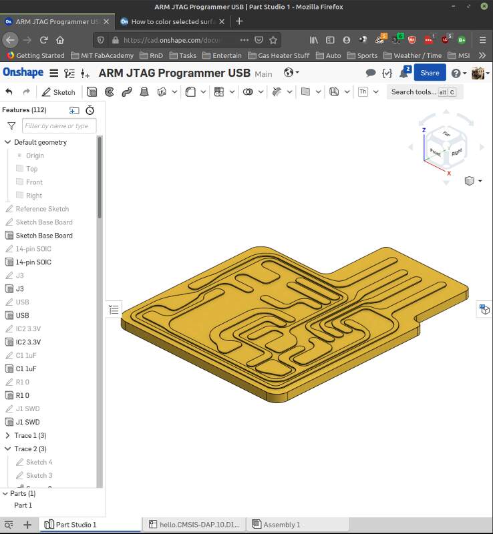Open the Plane tool dropdown arrow
Viewport: 493px width, 534px height.
point(318,92)
